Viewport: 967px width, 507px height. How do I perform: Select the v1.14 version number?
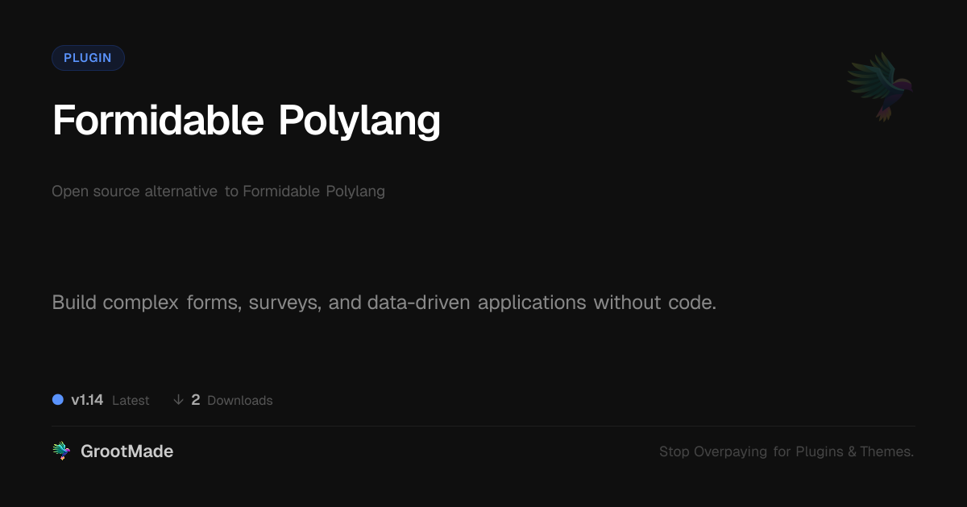(x=87, y=400)
